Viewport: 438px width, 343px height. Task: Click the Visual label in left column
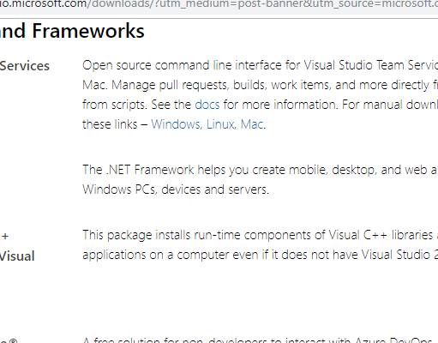tap(17, 256)
